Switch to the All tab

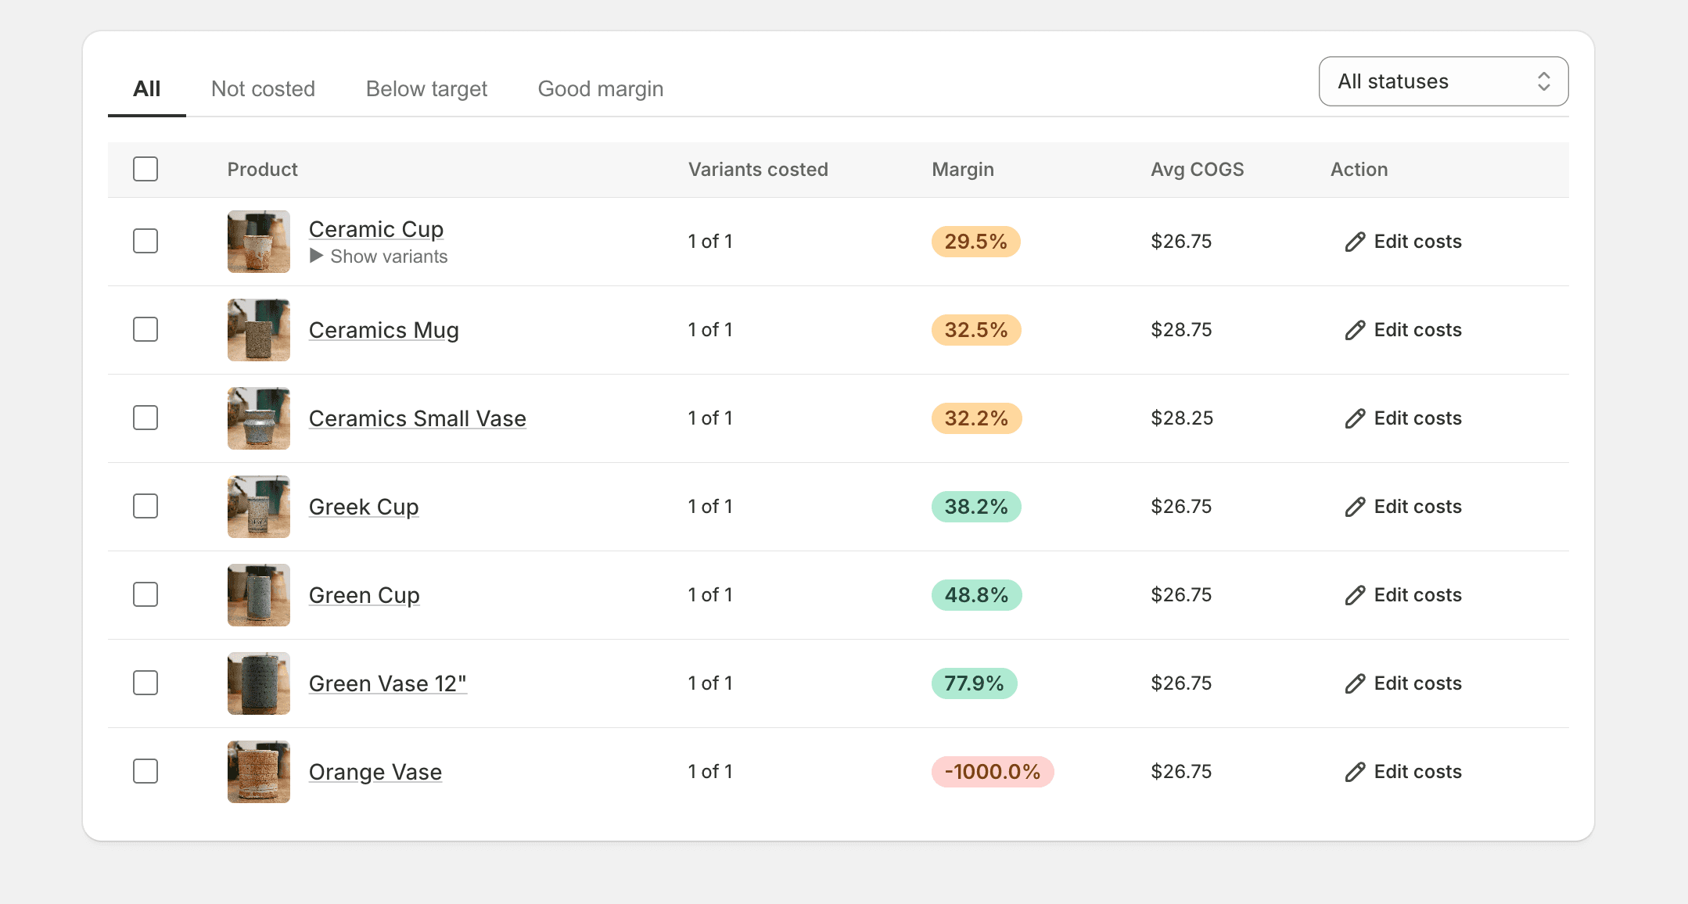point(147,89)
